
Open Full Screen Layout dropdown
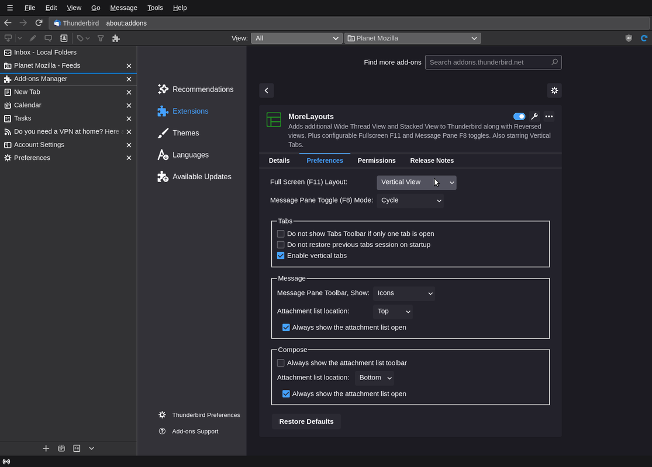(416, 182)
